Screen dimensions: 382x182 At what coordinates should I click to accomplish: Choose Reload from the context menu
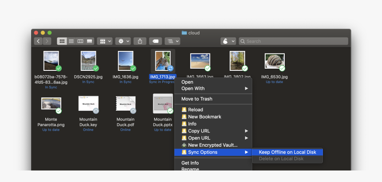coord(195,110)
